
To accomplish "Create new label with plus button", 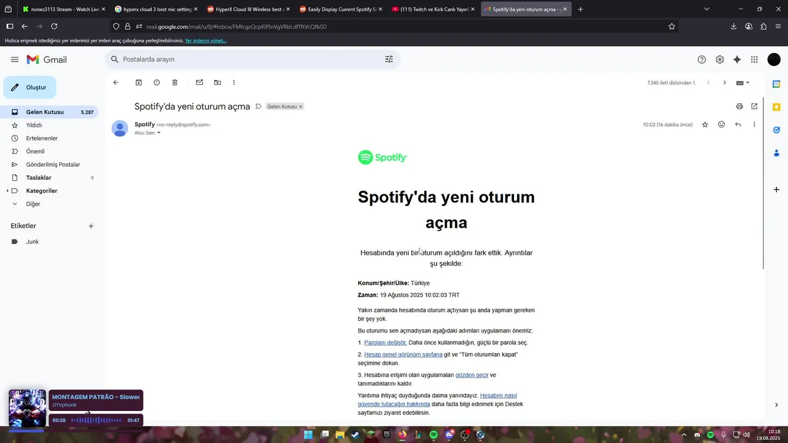I will (x=91, y=226).
